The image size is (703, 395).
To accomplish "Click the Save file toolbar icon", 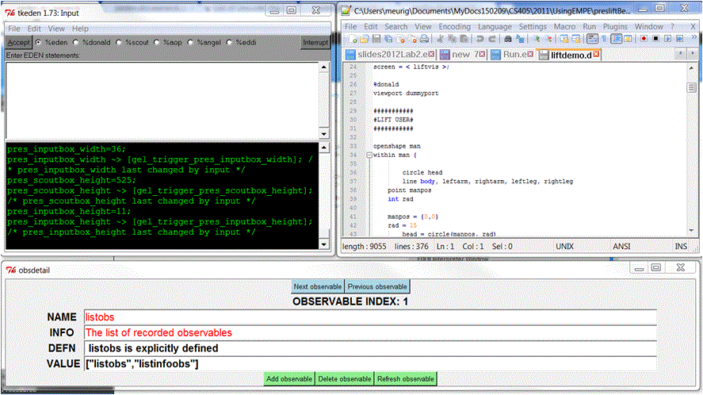I will pos(376,38).
